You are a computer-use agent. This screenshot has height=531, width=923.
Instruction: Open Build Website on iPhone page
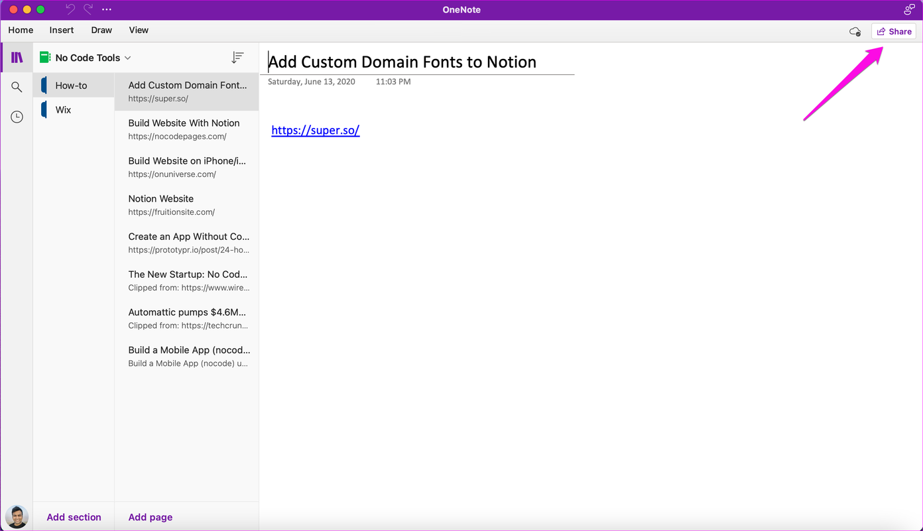coord(187,167)
